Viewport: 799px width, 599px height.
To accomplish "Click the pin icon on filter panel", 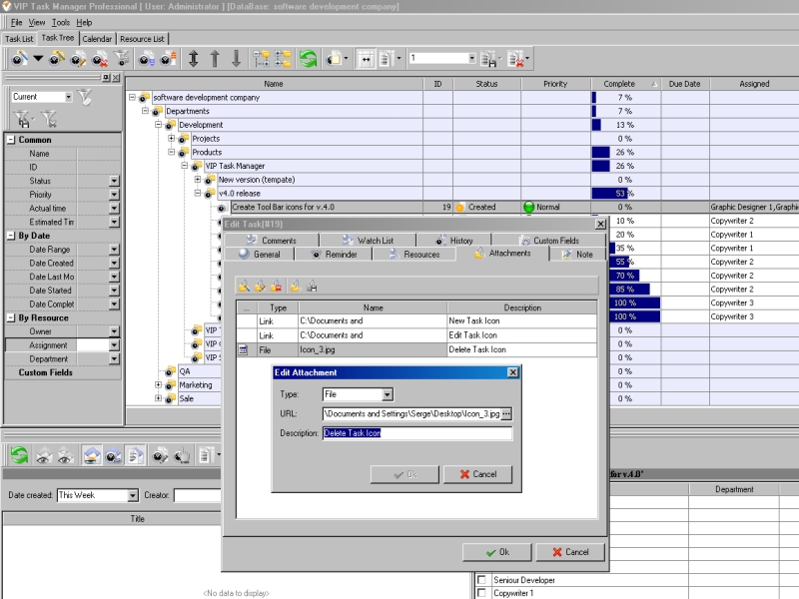I will click(x=106, y=78).
